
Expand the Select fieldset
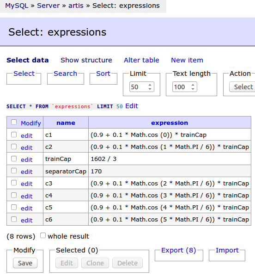click(24, 74)
